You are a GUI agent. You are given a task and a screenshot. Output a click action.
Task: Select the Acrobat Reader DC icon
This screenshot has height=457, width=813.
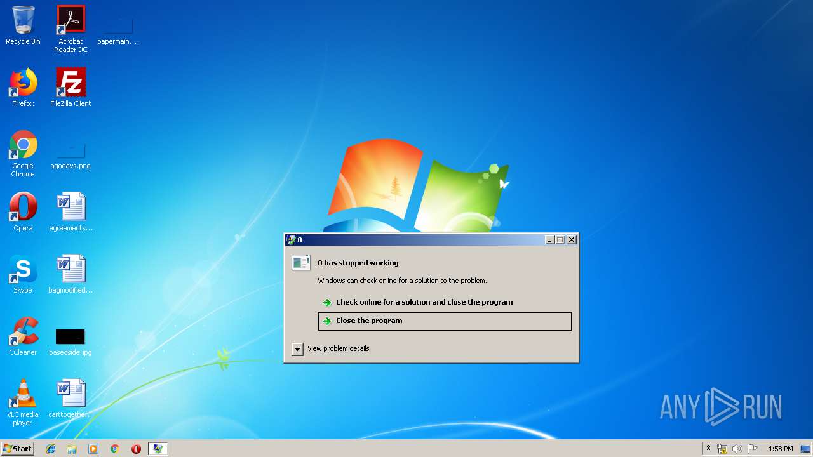coord(71,29)
